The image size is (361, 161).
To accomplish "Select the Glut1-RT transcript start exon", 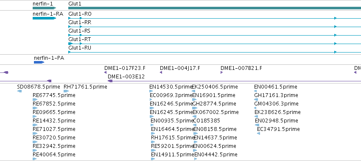I will (x=70, y=44).
